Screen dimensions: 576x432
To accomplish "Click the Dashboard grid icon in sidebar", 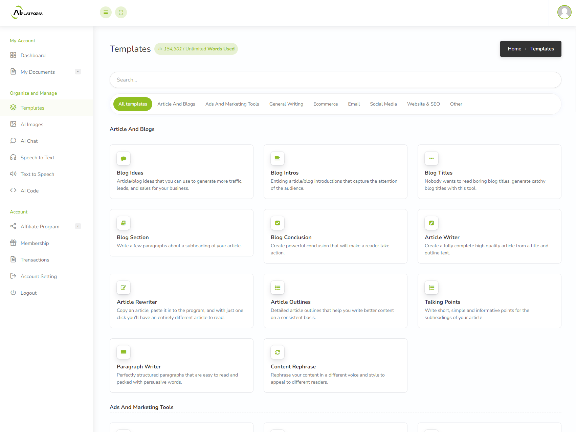I will point(13,55).
